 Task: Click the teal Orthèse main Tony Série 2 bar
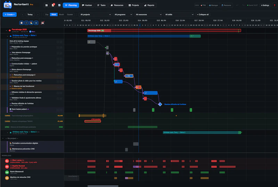tap(202, 132)
